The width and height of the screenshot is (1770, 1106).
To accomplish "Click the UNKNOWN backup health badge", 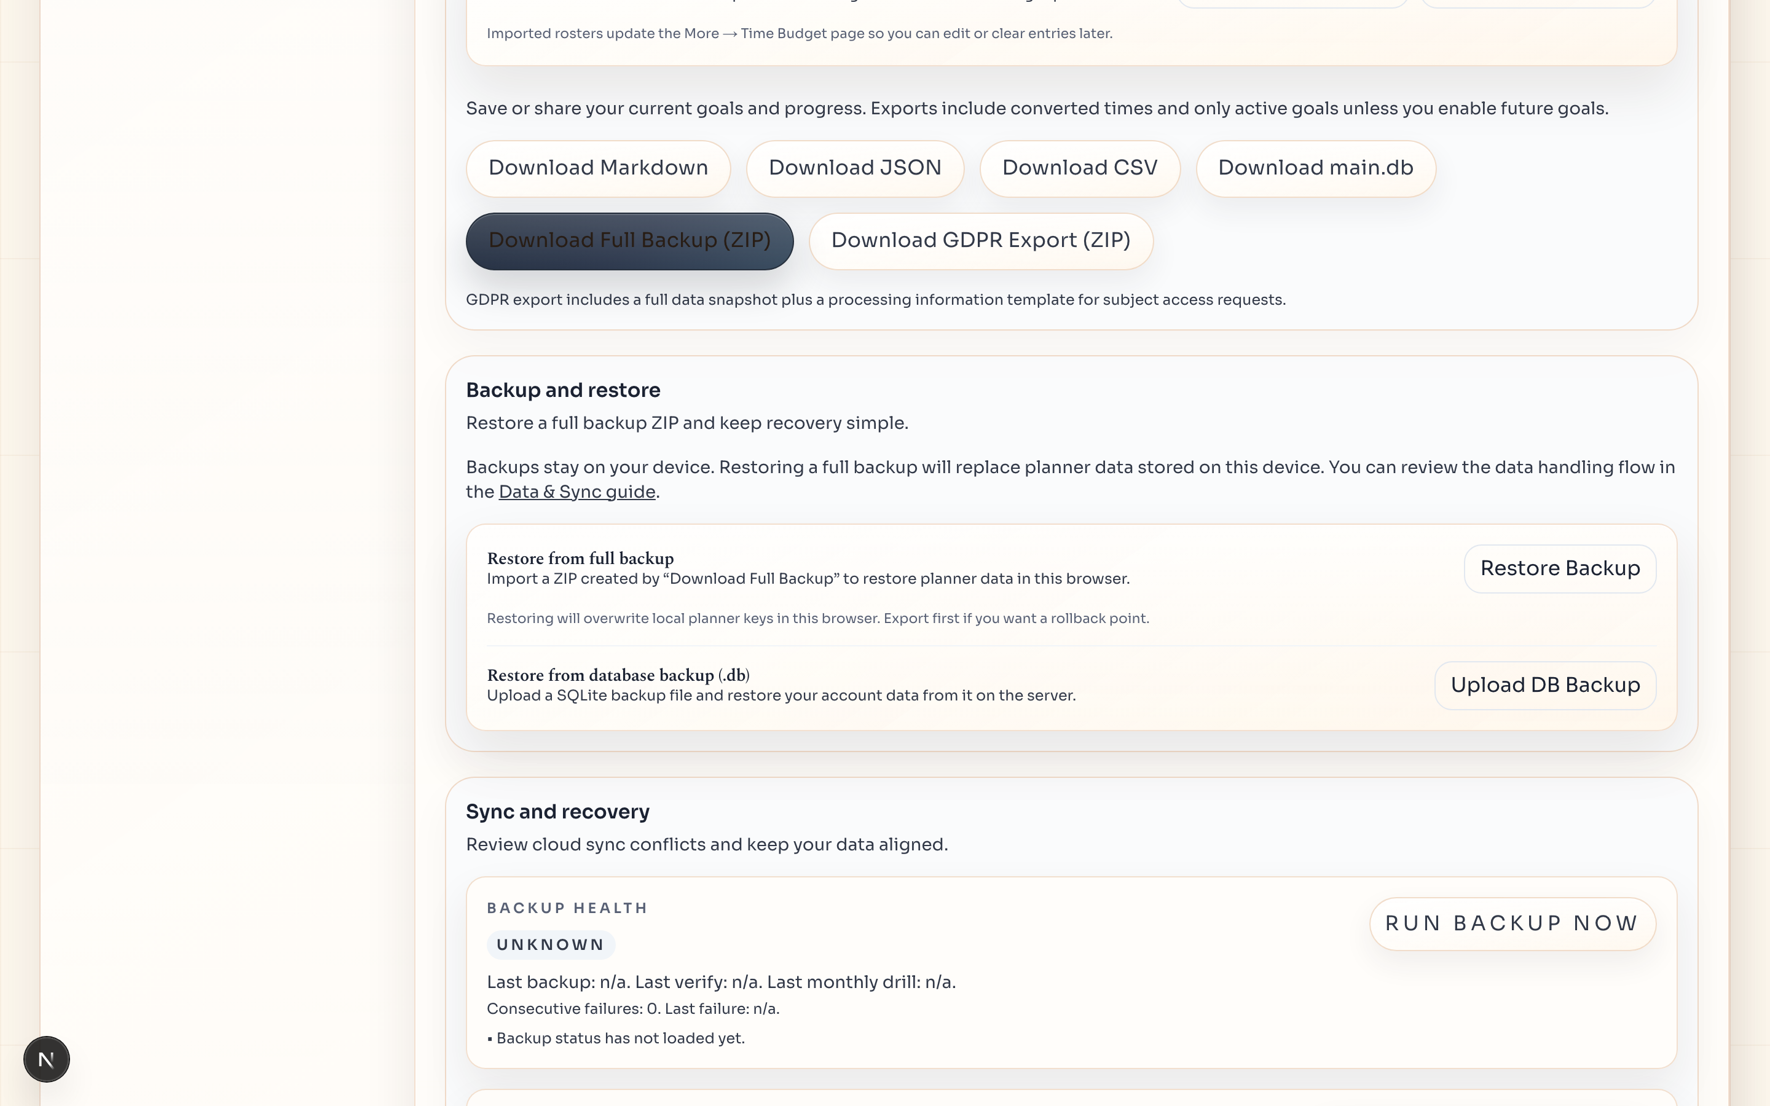I will 551,944.
